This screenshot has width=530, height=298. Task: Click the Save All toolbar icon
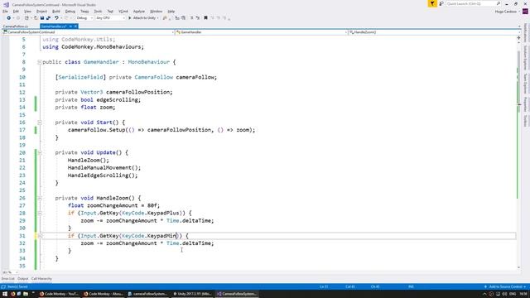coord(48,18)
